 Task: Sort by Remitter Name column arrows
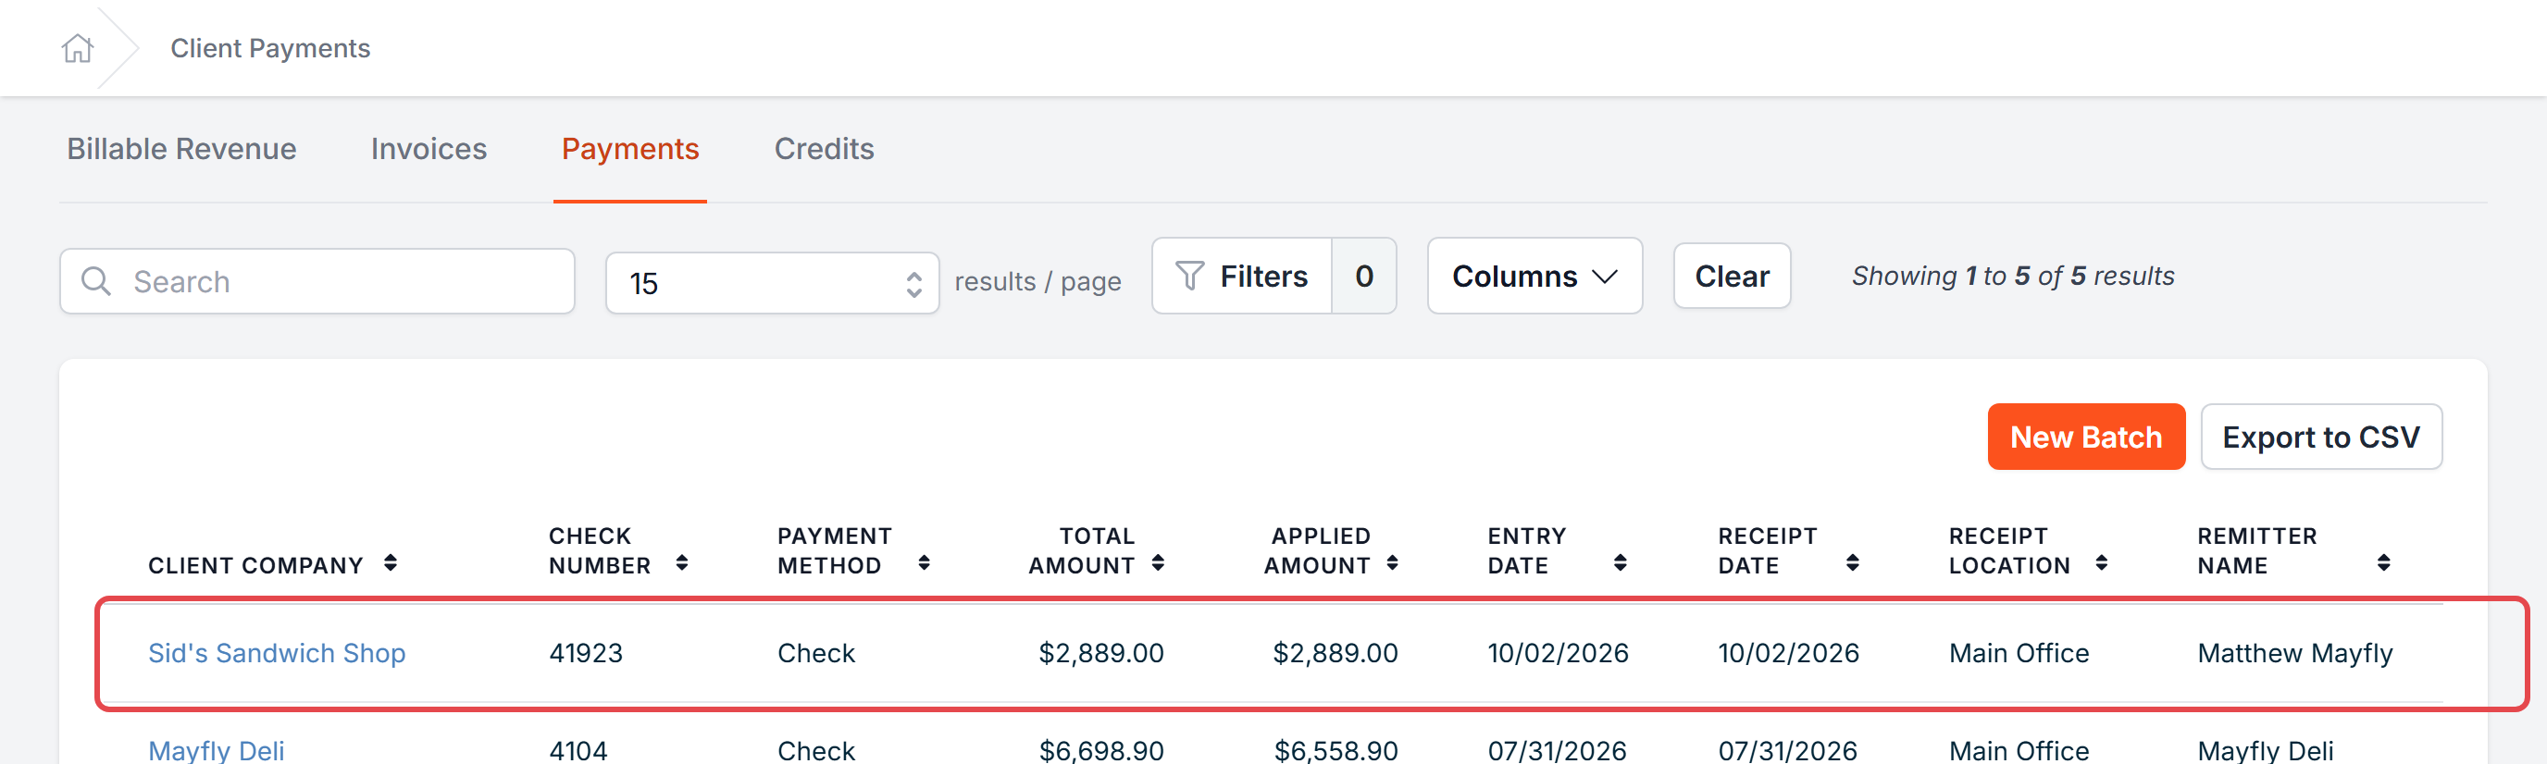(2383, 563)
